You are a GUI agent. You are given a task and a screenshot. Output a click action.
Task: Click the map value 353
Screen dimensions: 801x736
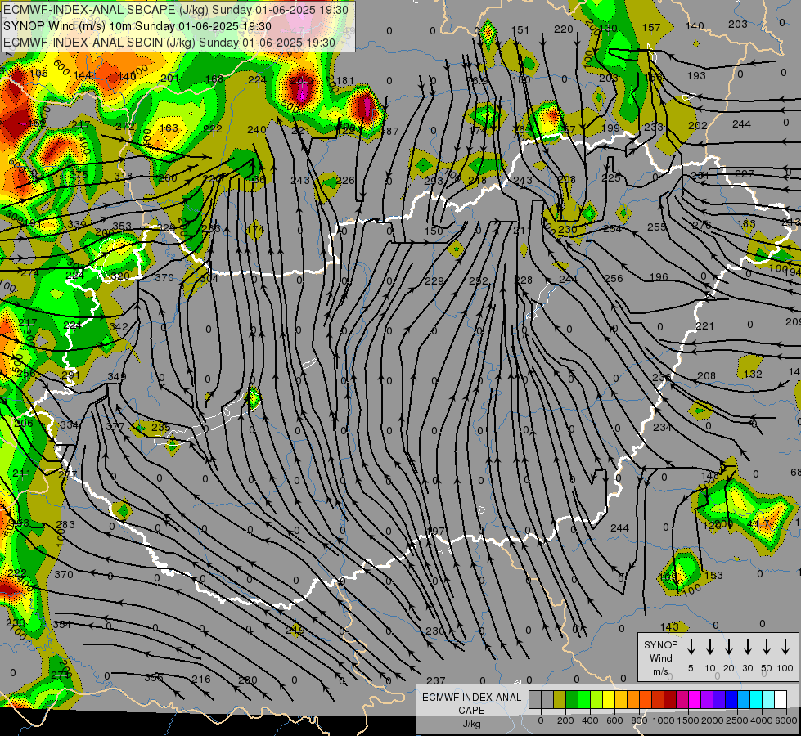click(x=122, y=227)
